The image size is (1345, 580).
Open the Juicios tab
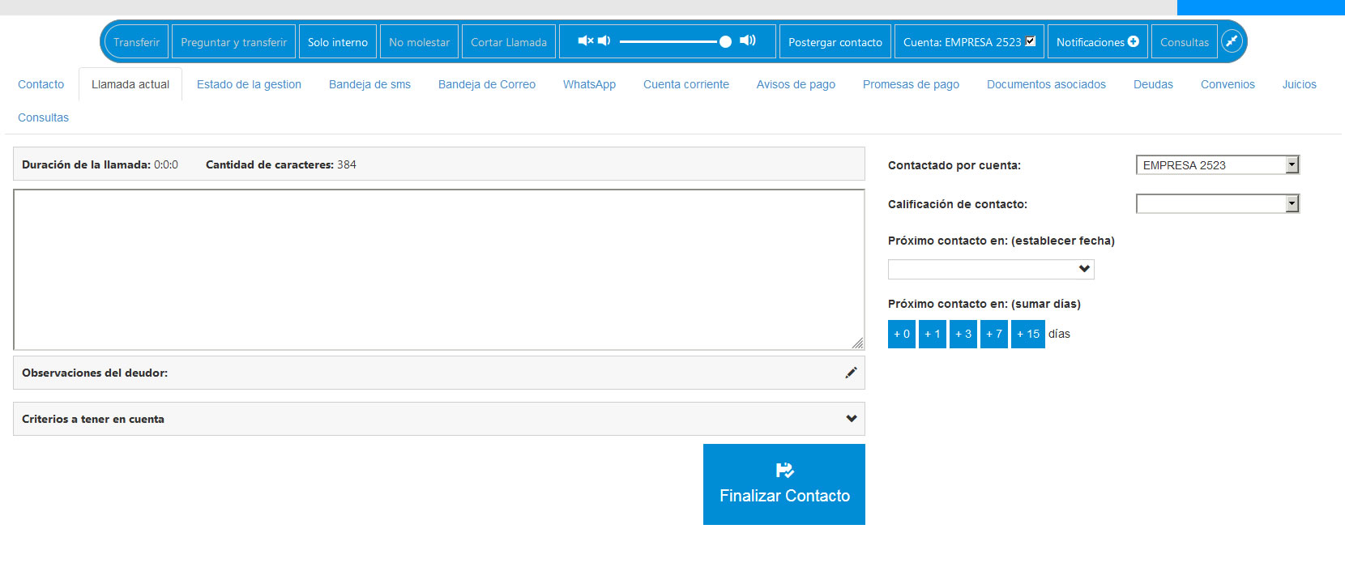point(1299,84)
